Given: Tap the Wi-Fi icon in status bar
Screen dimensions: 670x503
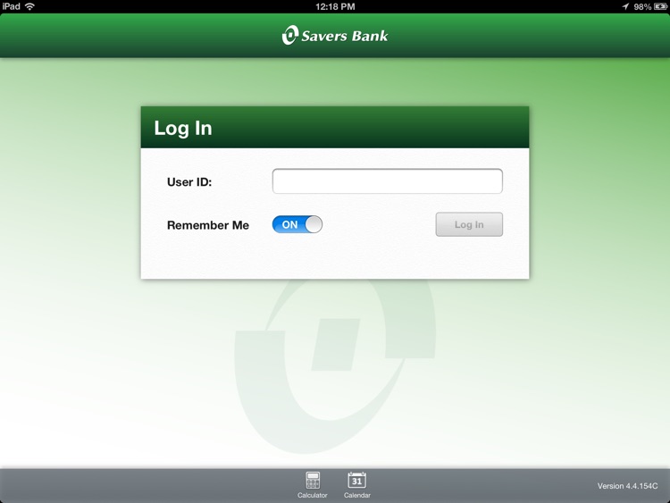Looking at the screenshot, I should click(29, 6).
